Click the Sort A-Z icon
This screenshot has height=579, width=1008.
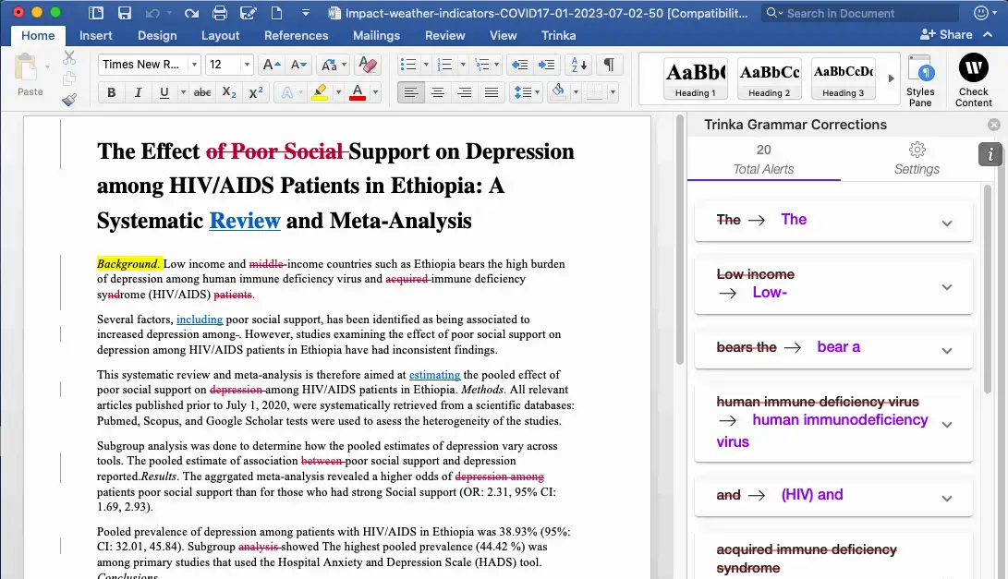click(x=578, y=65)
